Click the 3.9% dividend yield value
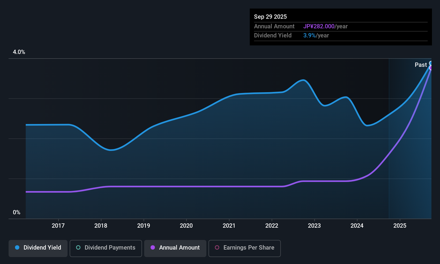The width and height of the screenshot is (440, 264). coord(310,36)
